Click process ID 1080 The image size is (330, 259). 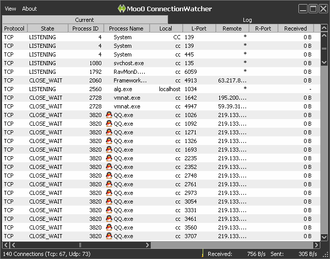(95, 63)
